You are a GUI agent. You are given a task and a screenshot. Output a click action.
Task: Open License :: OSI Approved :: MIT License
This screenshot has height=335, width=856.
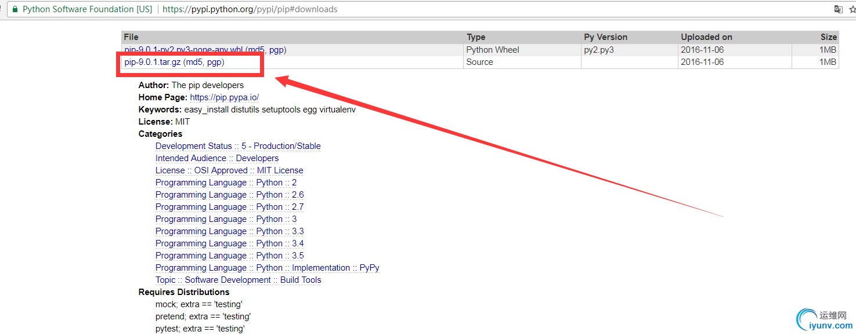point(229,170)
